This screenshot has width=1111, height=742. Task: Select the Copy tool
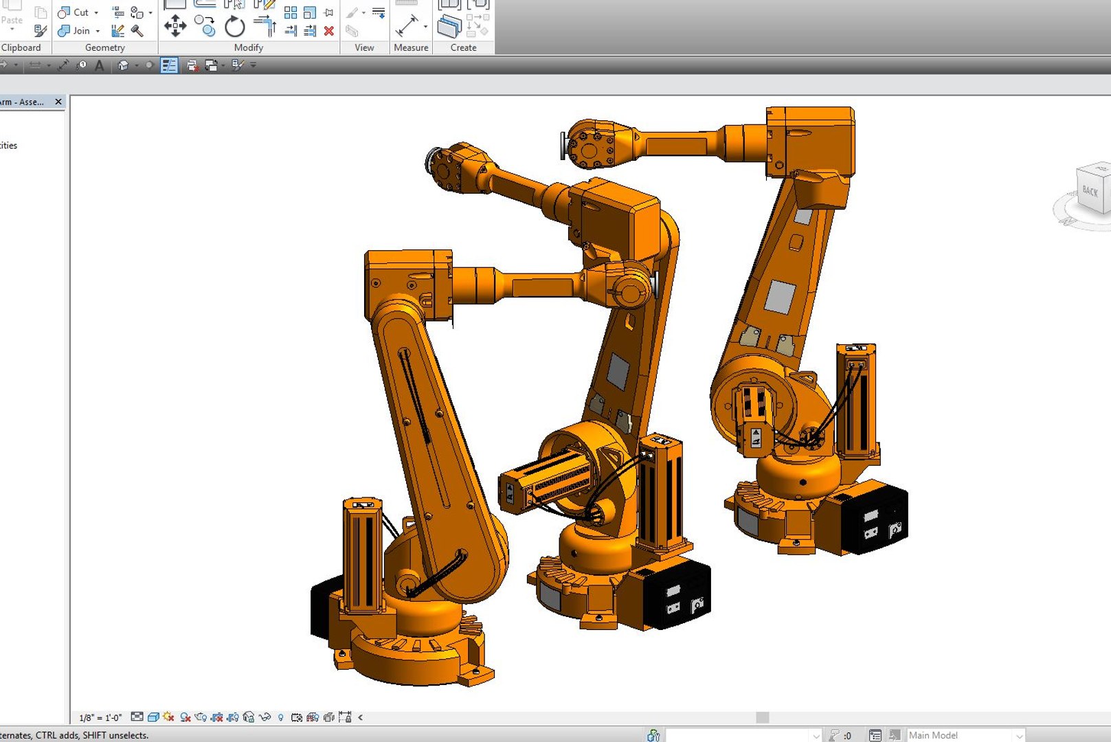tap(205, 26)
